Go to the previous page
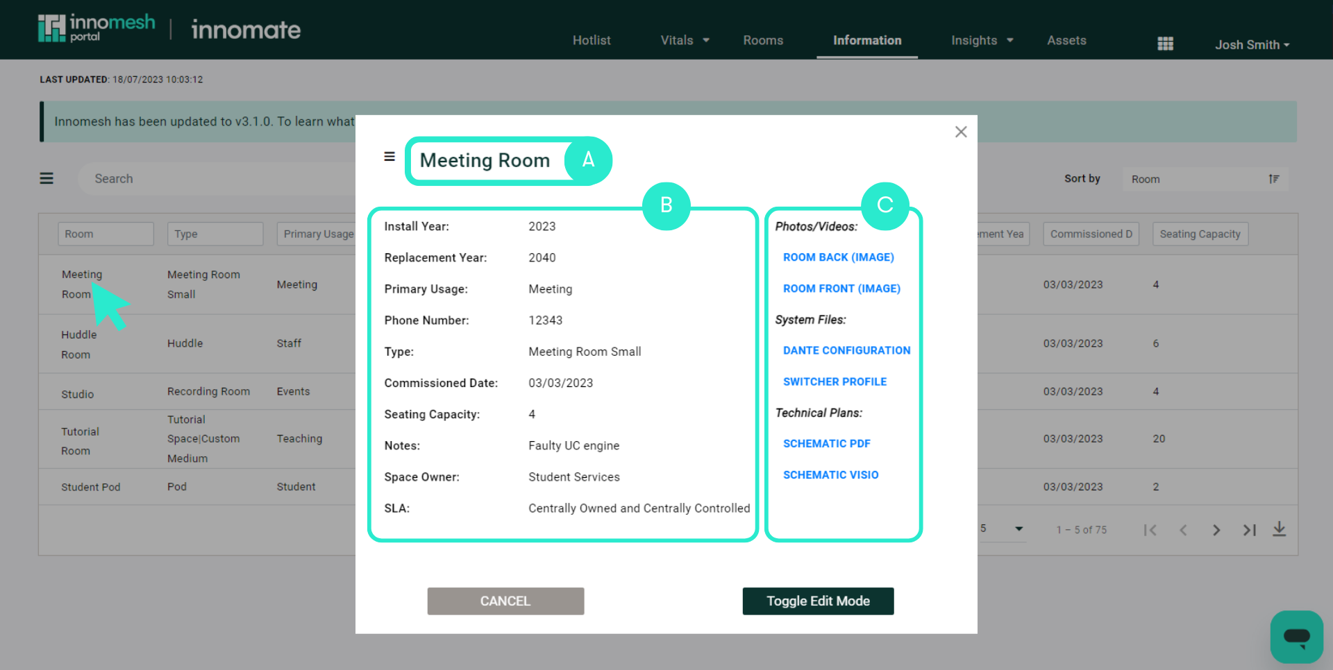The width and height of the screenshot is (1333, 670). pos(1184,530)
